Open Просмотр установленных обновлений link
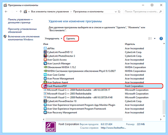The width and height of the screenshot is (168, 135). 22,30
